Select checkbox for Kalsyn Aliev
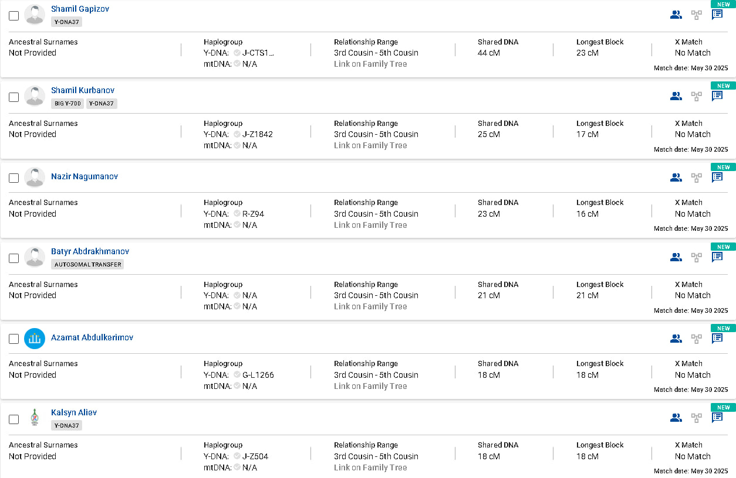 [x=14, y=419]
